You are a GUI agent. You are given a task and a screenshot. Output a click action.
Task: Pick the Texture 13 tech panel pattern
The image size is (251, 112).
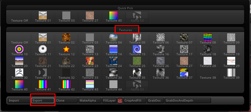click(x=90, y=51)
